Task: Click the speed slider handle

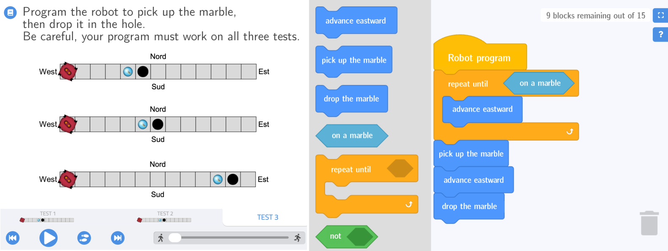Action: 174,238
